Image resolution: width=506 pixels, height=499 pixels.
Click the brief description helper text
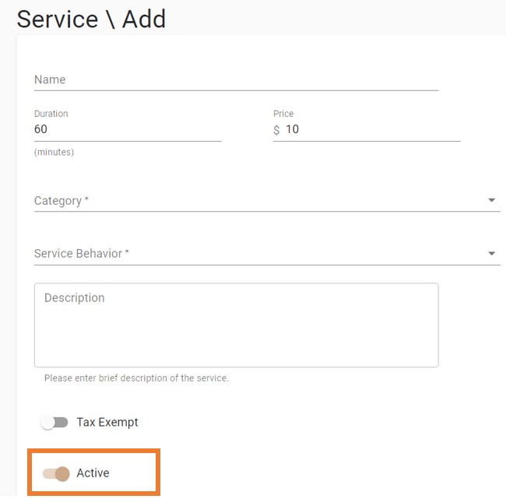(136, 378)
